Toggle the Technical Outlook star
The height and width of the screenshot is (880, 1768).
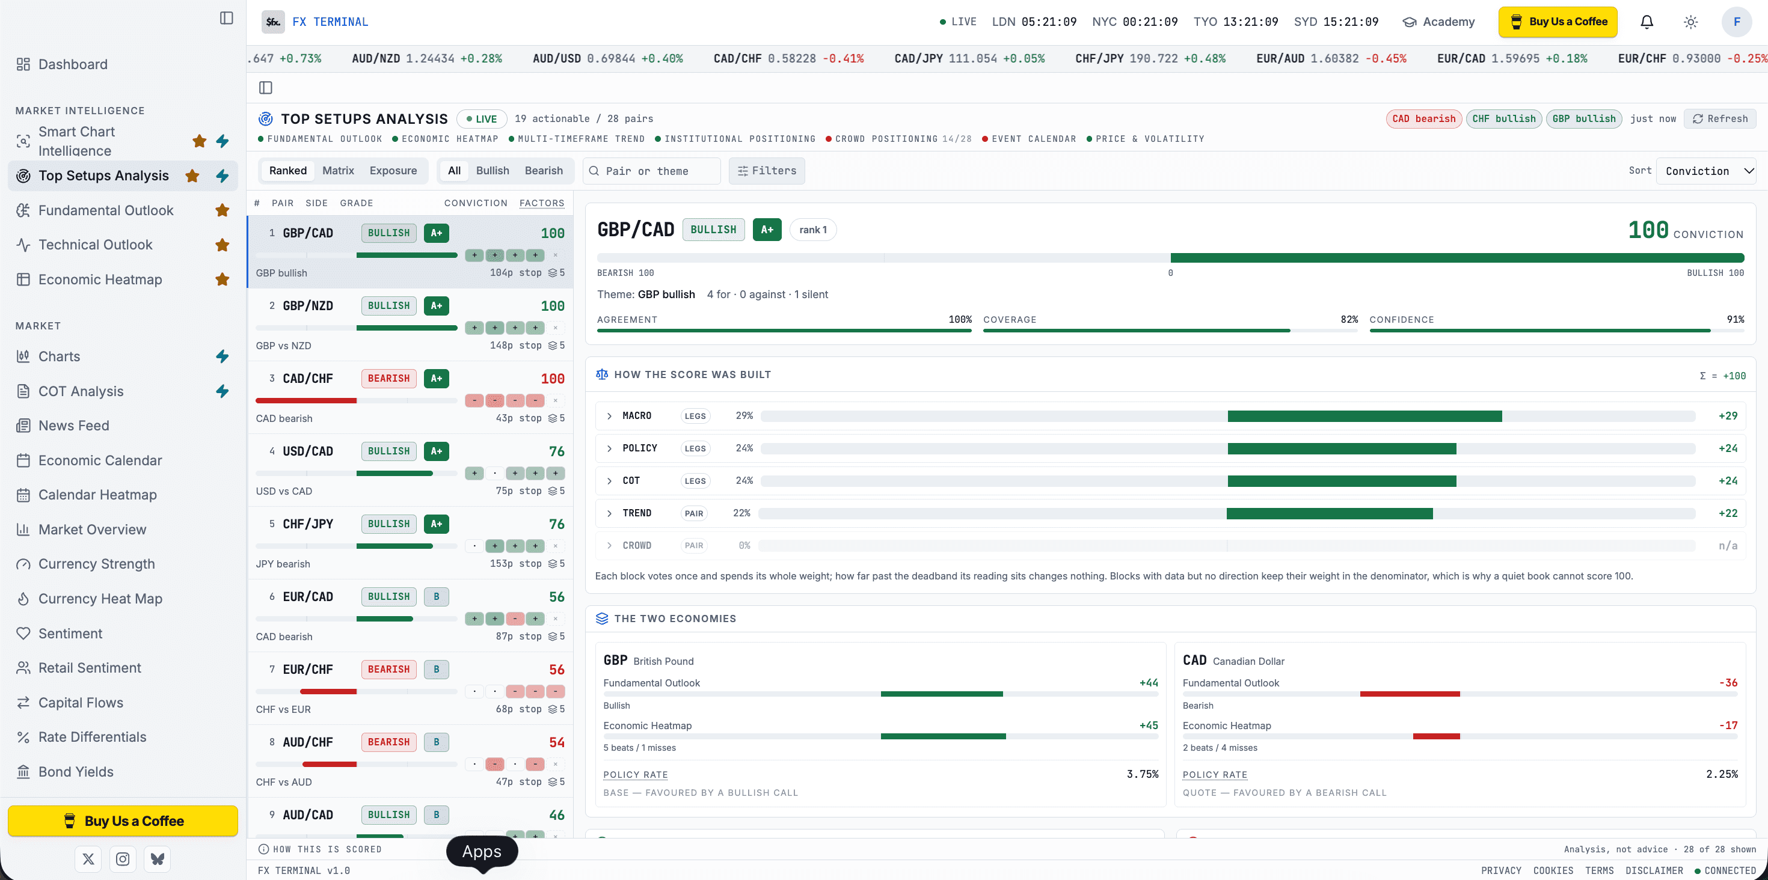pos(222,245)
